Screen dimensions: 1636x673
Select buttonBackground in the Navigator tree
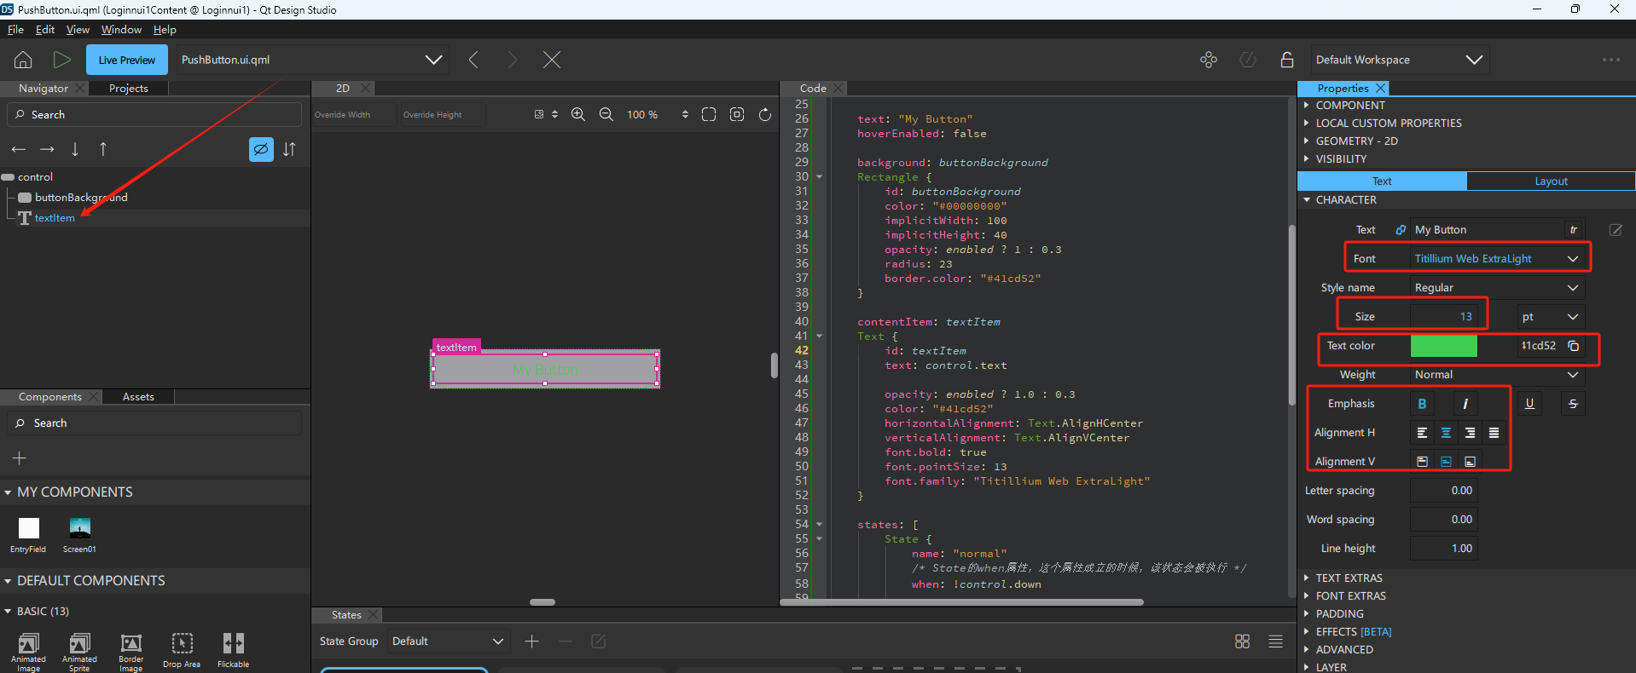(x=81, y=198)
